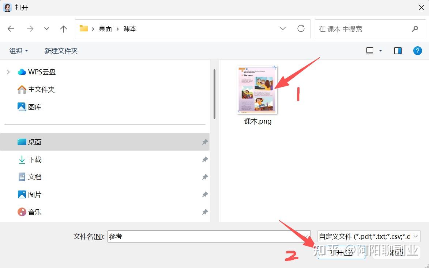Open the 自定义文件 file type dropdown
This screenshot has width=429, height=268.
point(369,236)
